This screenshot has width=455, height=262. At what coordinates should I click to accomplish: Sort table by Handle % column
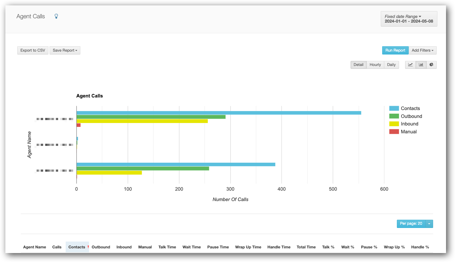pyautogui.click(x=420, y=247)
